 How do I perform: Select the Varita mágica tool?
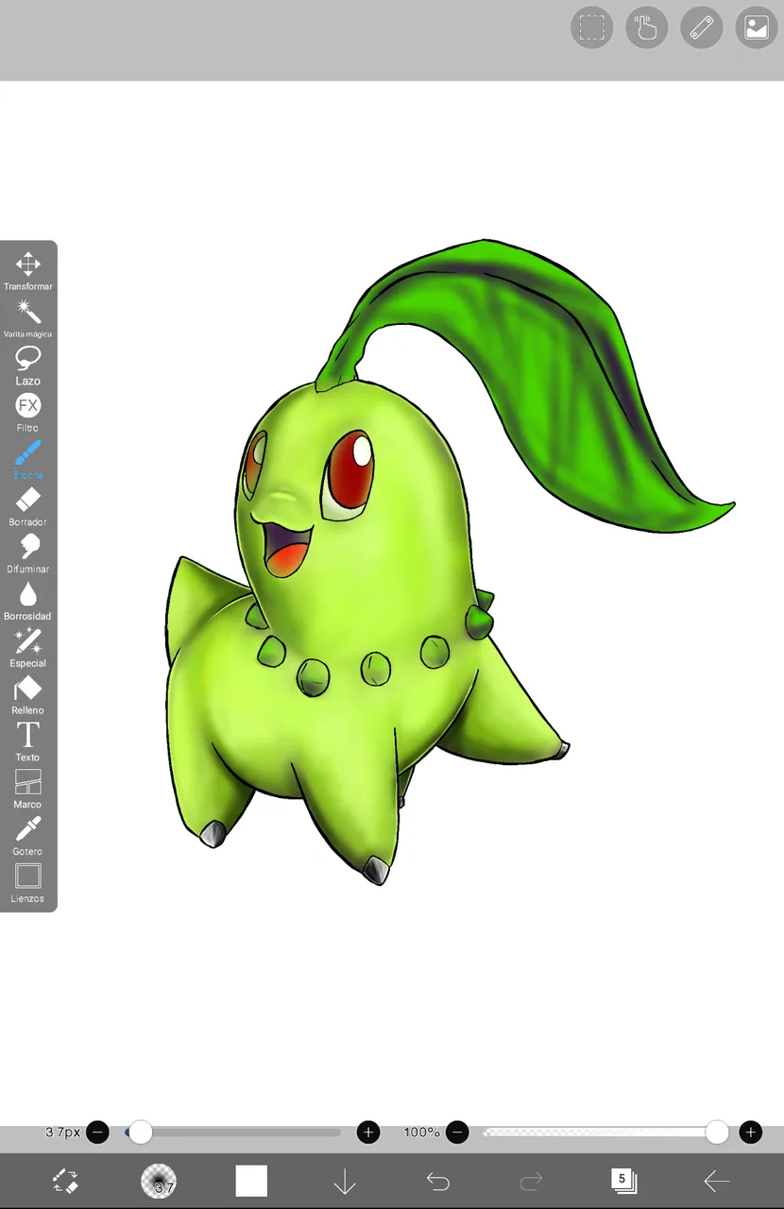click(x=28, y=318)
